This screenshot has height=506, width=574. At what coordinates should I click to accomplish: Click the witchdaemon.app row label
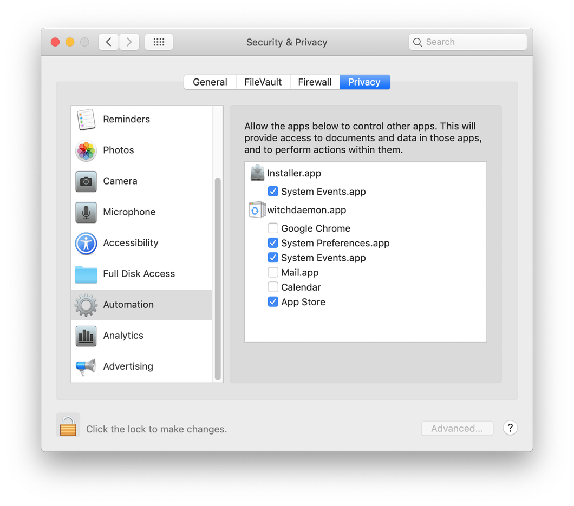click(307, 210)
